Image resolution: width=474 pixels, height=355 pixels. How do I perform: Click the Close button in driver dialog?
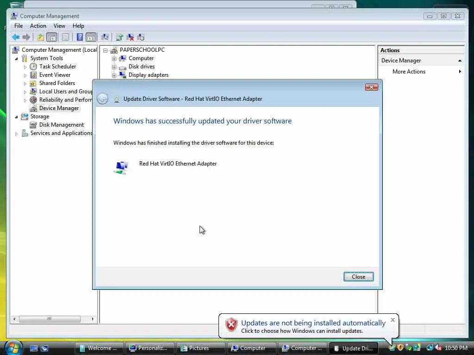(x=359, y=276)
